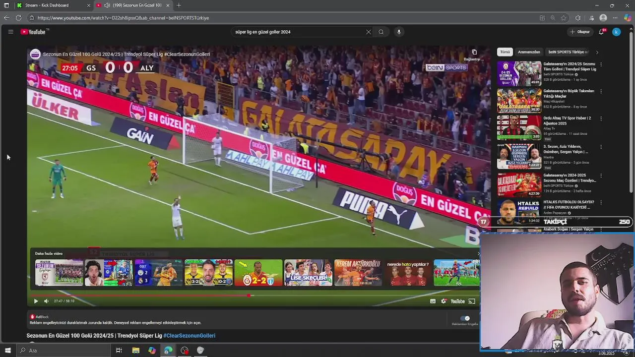The image size is (635, 357).
Task: Select the Aramanızdan filter chip
Action: (x=529, y=52)
